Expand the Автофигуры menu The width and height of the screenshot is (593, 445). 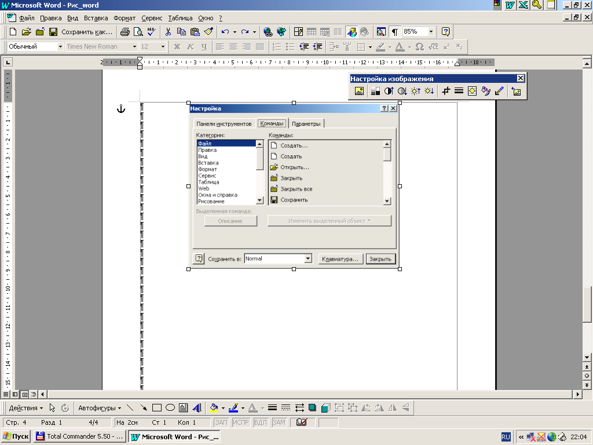[x=100, y=408]
